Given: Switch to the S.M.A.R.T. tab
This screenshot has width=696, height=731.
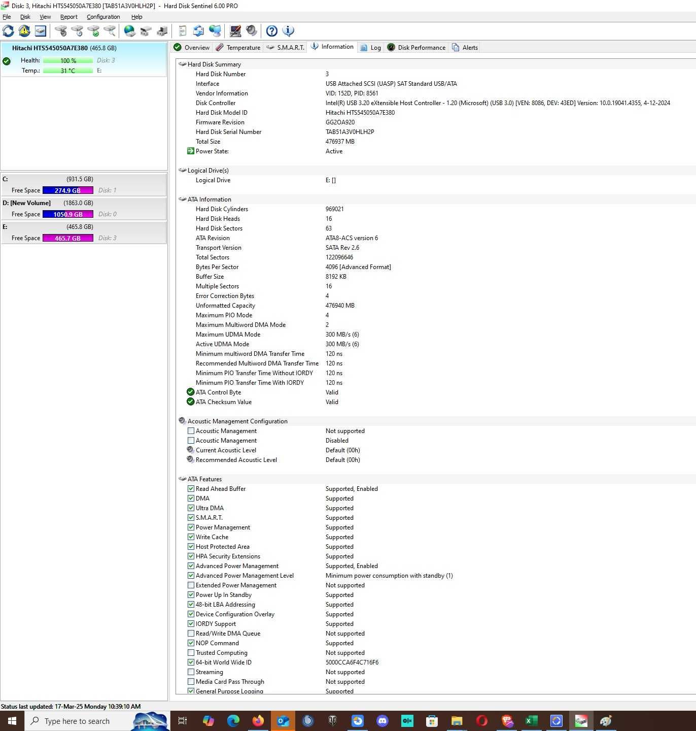Looking at the screenshot, I should [285, 47].
